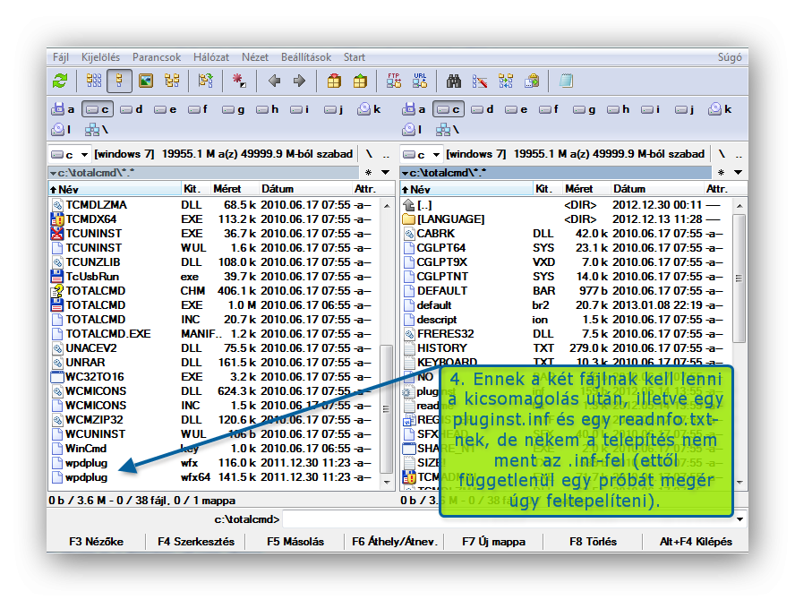Select the wpdplug wfx64 file
This screenshot has height=600, width=795.
coord(211,477)
